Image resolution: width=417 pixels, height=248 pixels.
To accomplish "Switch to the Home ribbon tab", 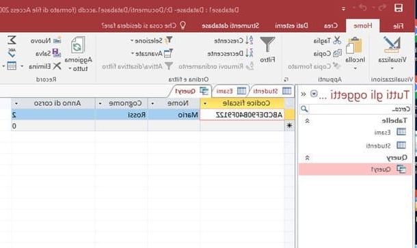I will click(362, 26).
